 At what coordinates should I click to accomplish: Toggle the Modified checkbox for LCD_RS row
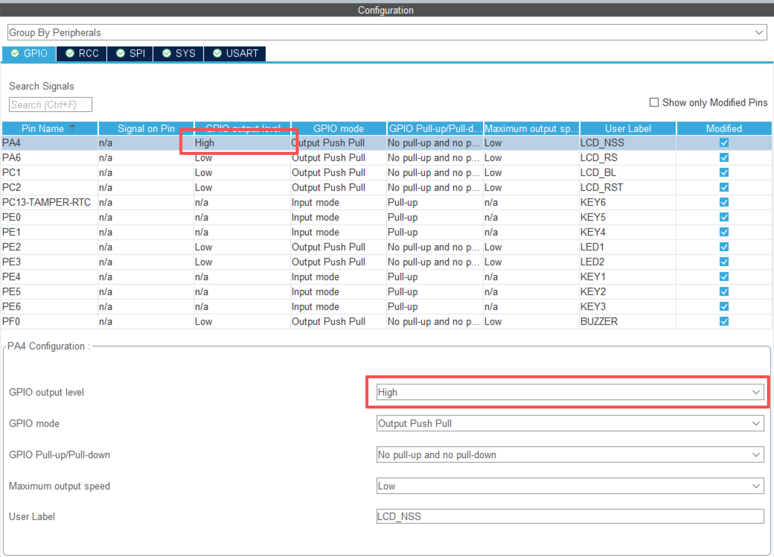pyautogui.click(x=724, y=157)
